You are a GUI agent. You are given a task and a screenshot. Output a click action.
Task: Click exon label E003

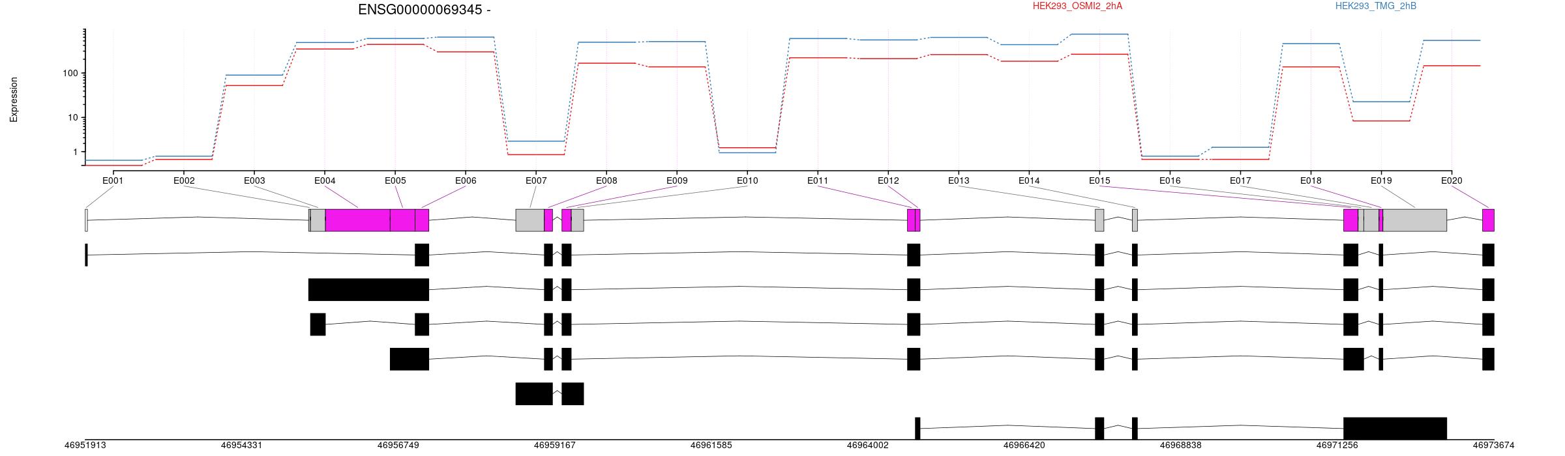pos(254,180)
